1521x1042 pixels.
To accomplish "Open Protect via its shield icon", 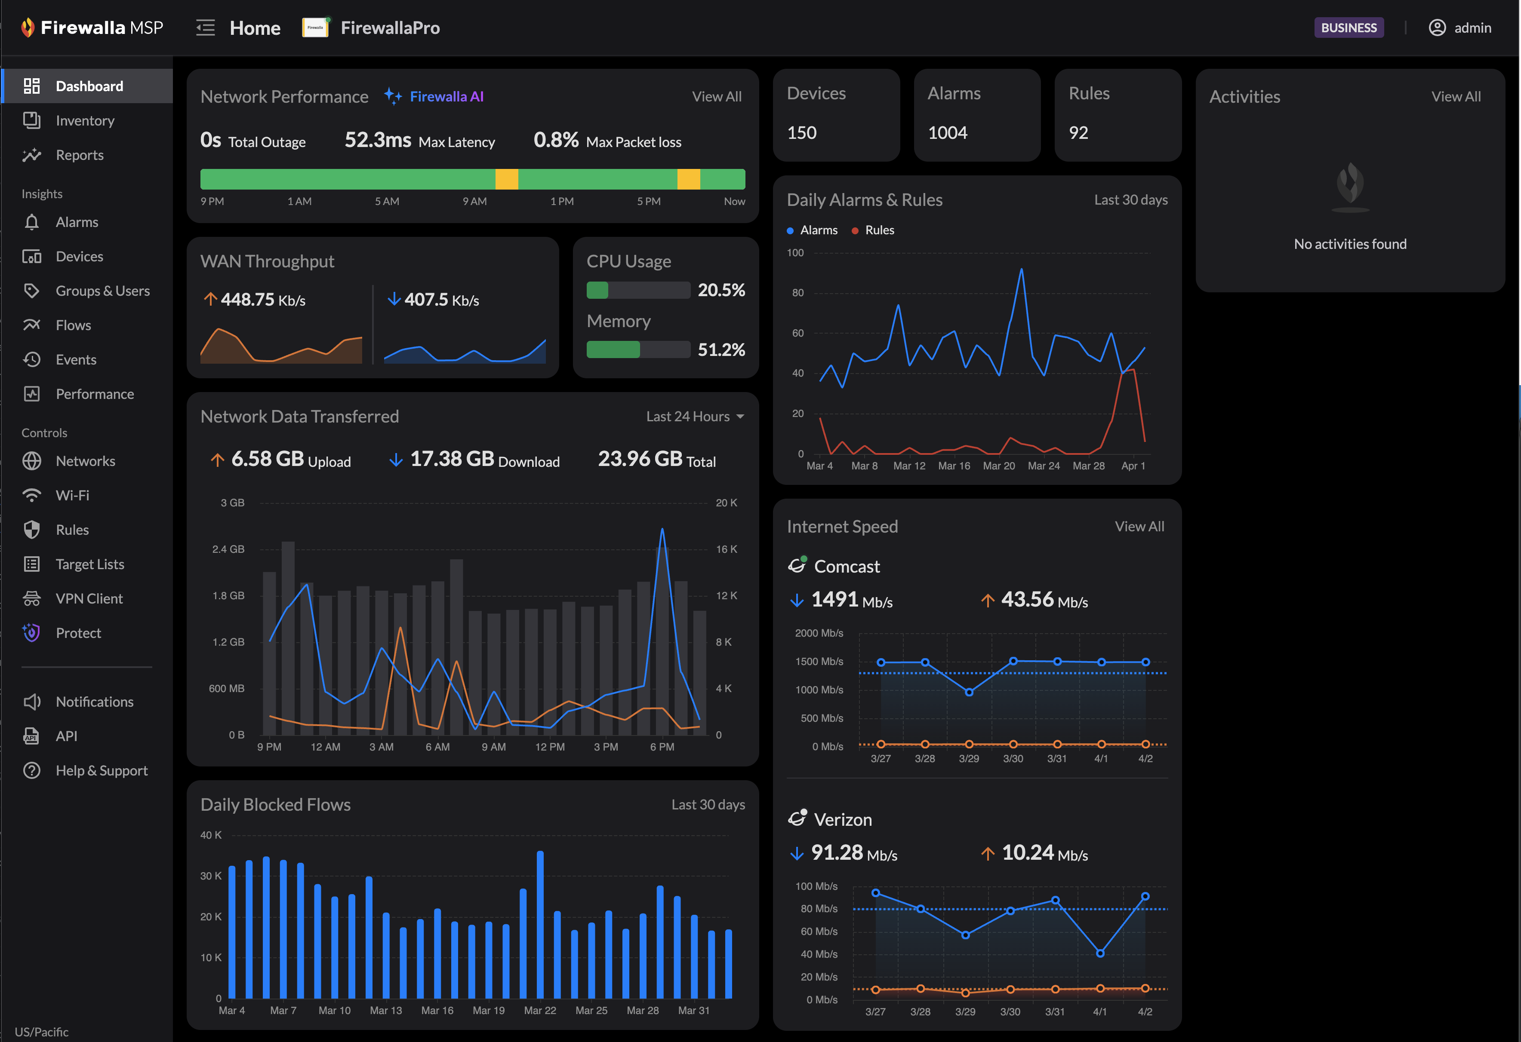I will [31, 633].
